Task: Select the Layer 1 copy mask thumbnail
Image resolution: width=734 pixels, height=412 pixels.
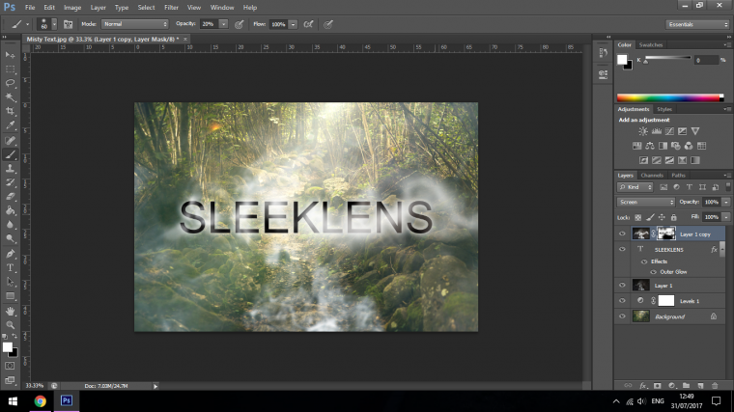Action: click(x=666, y=233)
